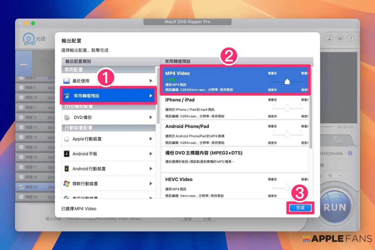This screenshot has width=375, height=250.
Task: Uncheck the 標題19 checkbox
Action: coord(21,187)
